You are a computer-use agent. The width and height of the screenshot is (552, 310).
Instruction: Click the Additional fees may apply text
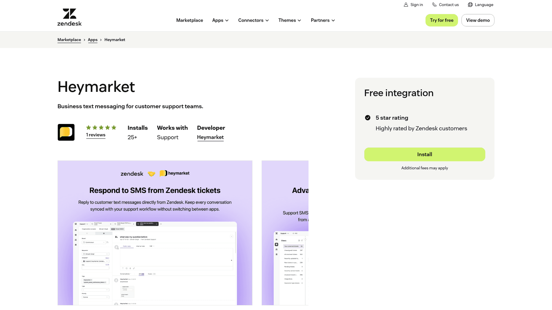pos(425,168)
